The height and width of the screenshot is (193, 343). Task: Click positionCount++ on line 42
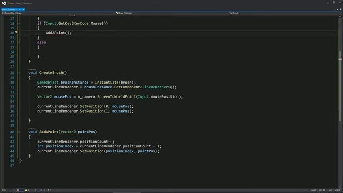click(x=96, y=142)
